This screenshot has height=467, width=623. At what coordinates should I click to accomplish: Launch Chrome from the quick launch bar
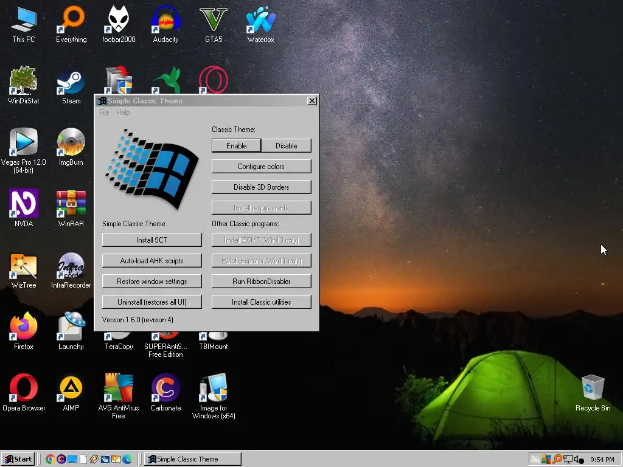click(50, 459)
